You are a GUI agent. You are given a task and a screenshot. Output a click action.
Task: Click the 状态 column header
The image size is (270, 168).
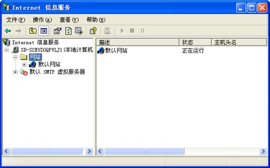click(195, 42)
